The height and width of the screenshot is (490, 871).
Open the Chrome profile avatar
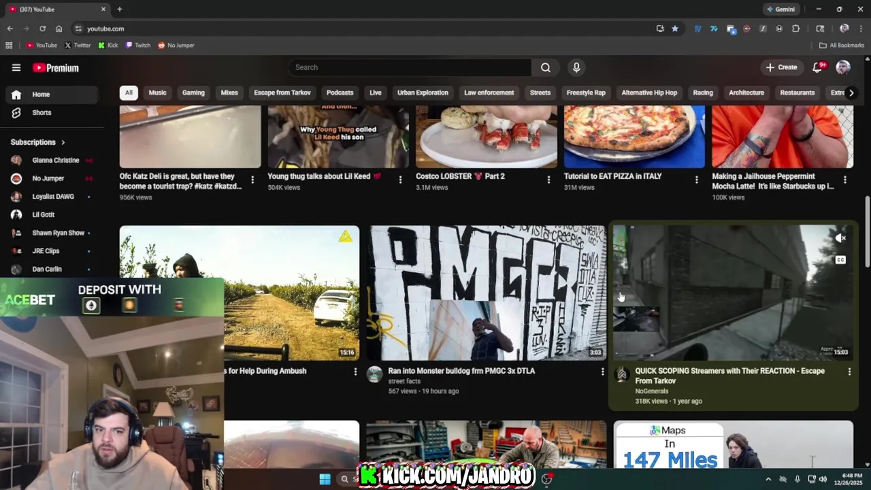coord(844,29)
